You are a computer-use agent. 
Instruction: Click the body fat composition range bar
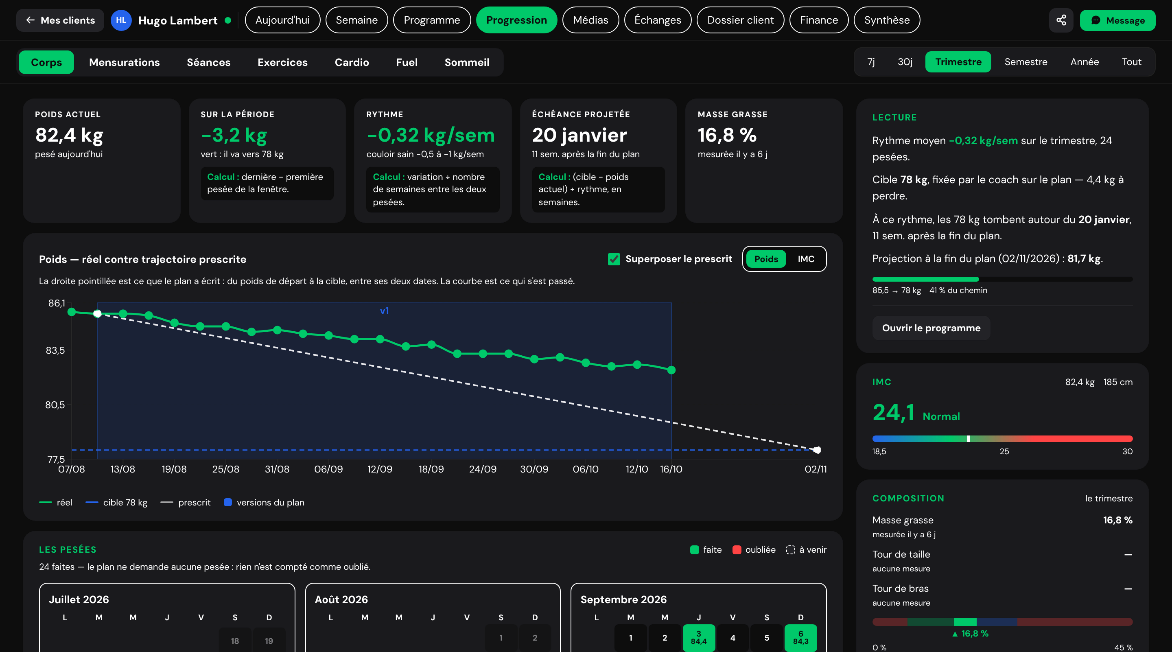pos(1002,621)
